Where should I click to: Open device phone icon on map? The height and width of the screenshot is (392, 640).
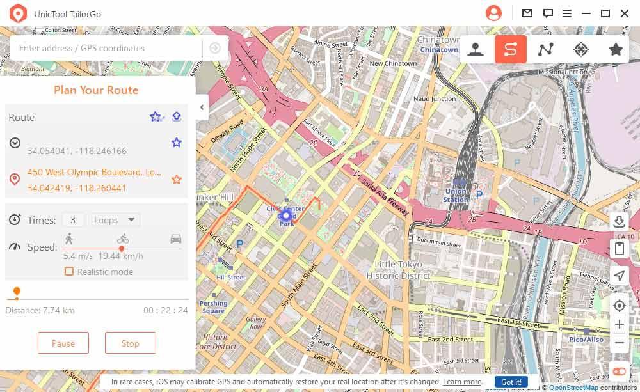coord(619,248)
